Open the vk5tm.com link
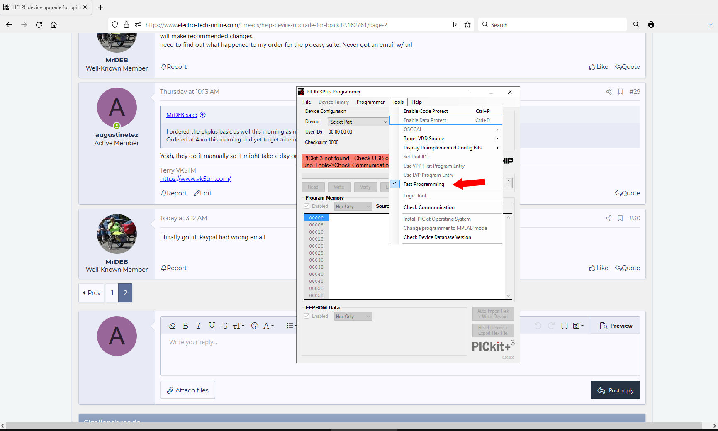718x431 pixels. [195, 178]
